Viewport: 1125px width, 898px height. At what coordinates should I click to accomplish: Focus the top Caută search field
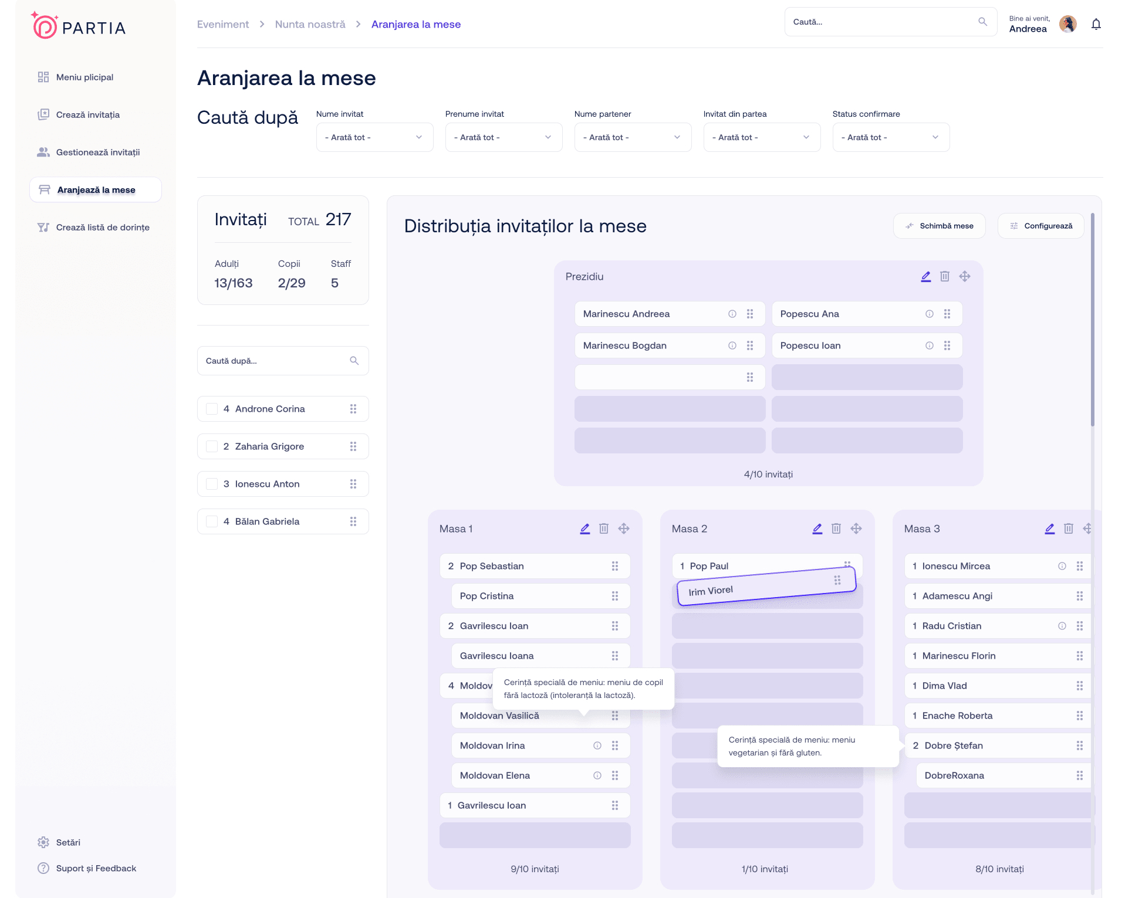891,22
